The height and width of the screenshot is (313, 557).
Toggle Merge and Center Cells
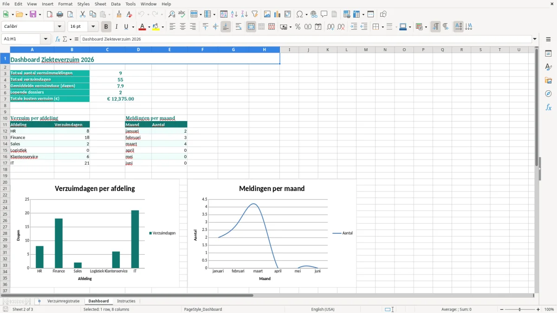coord(251,27)
